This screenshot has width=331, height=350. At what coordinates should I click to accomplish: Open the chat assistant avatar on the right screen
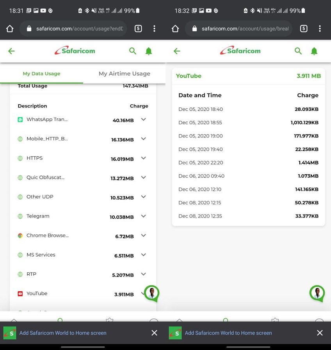(317, 293)
